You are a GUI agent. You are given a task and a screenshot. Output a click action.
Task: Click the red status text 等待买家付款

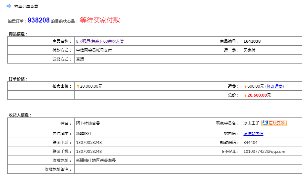100,20
